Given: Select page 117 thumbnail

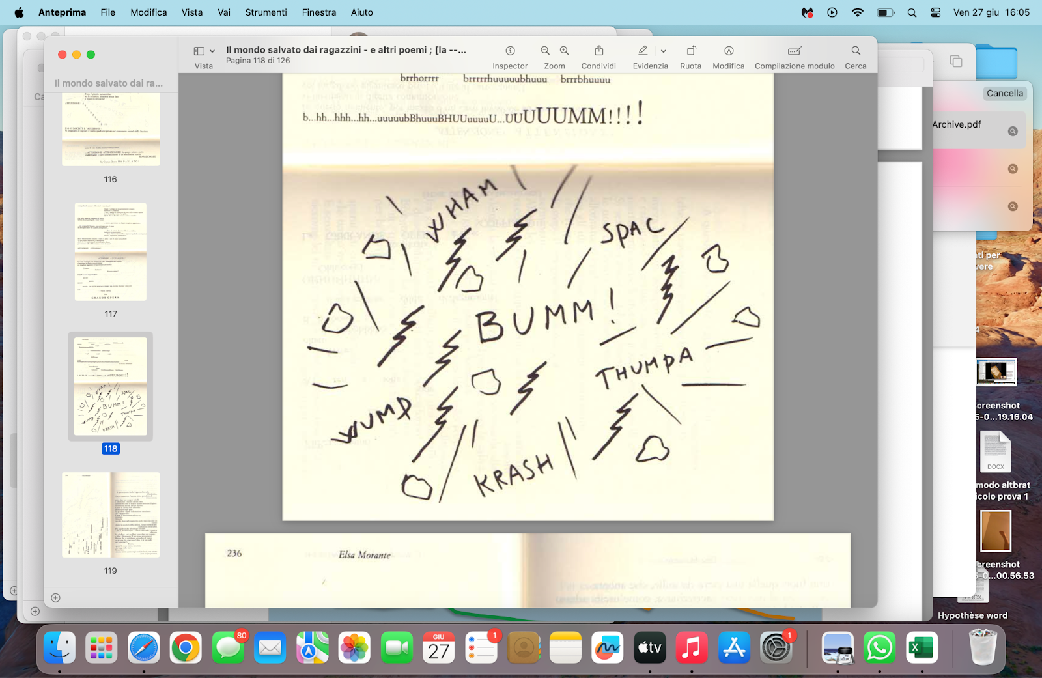Looking at the screenshot, I should point(111,251).
